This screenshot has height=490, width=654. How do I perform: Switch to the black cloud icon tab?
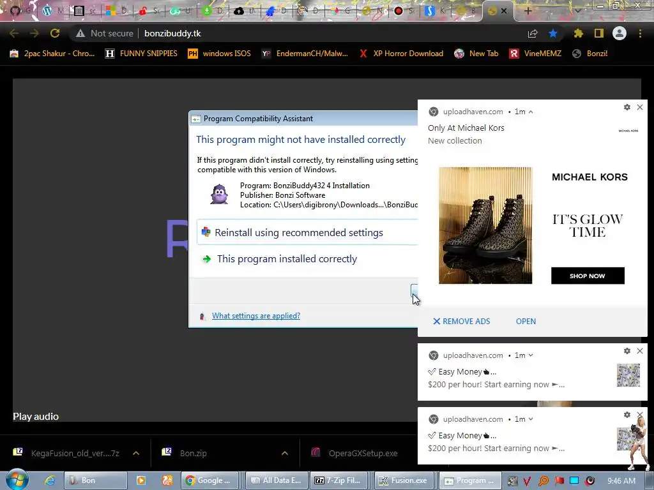(244, 11)
